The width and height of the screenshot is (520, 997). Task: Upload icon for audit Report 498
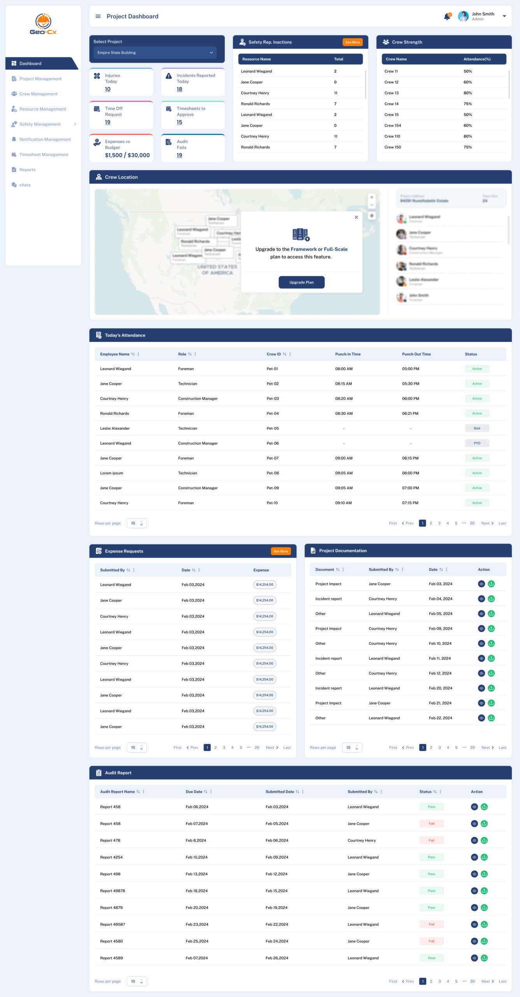(484, 874)
